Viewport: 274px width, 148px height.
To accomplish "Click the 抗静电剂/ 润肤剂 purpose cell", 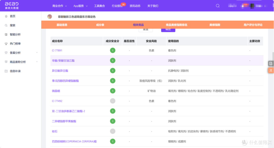I will (x=178, y=71).
